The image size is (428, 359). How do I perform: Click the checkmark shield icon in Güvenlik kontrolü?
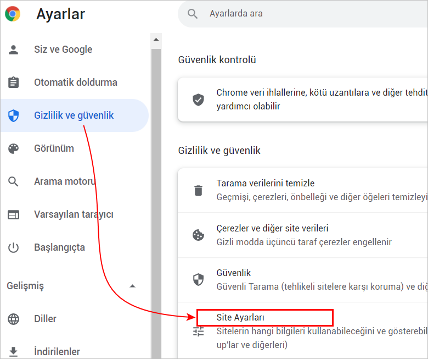tap(199, 100)
